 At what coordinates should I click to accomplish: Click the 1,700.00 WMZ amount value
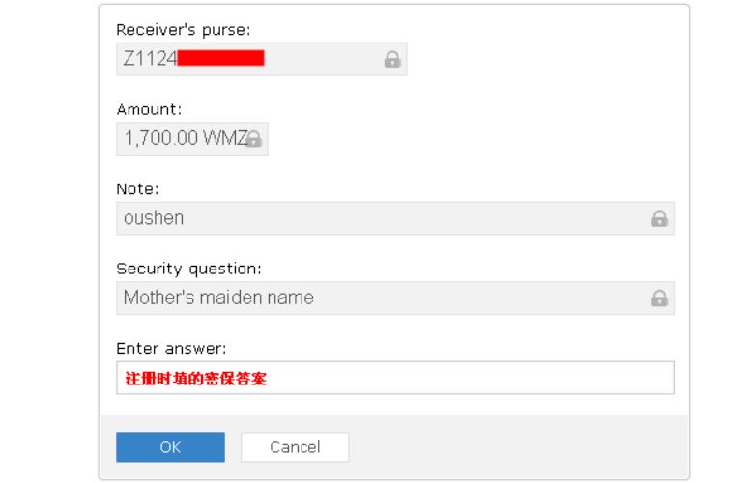(x=186, y=138)
